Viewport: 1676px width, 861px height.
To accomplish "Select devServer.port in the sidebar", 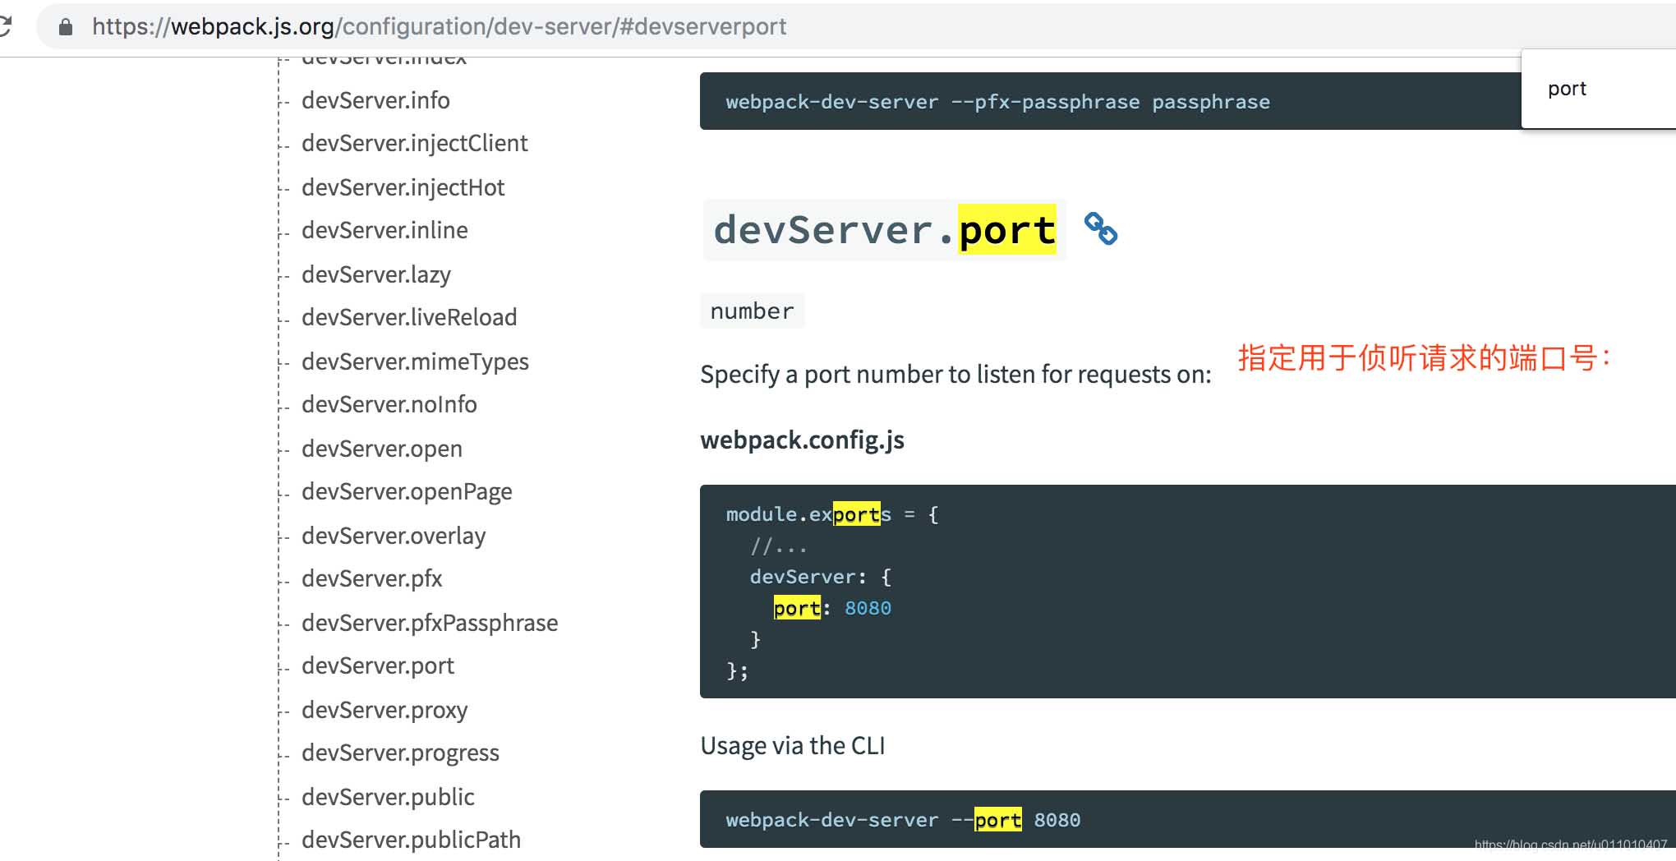I will (378, 665).
